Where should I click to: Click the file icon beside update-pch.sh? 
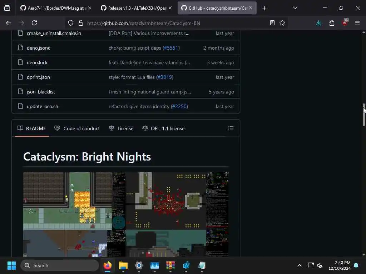click(x=20, y=106)
